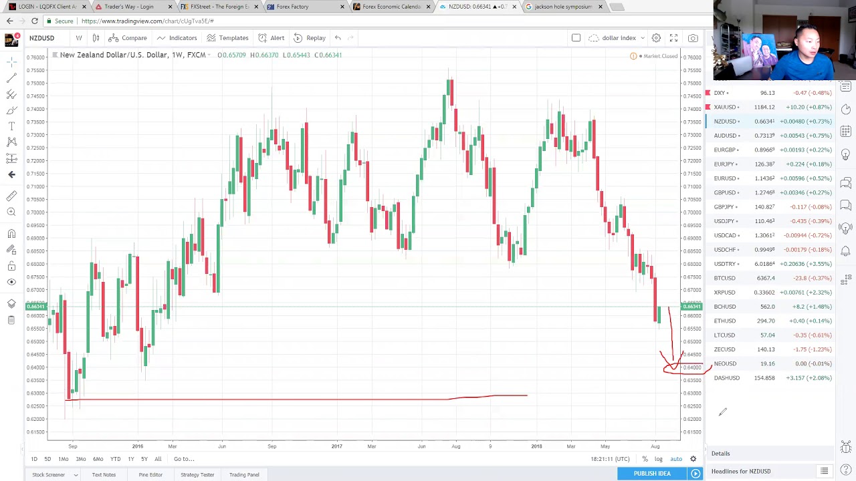Screen dimensions: 856x481
Task: Select the 1D date range
Action: [34, 459]
